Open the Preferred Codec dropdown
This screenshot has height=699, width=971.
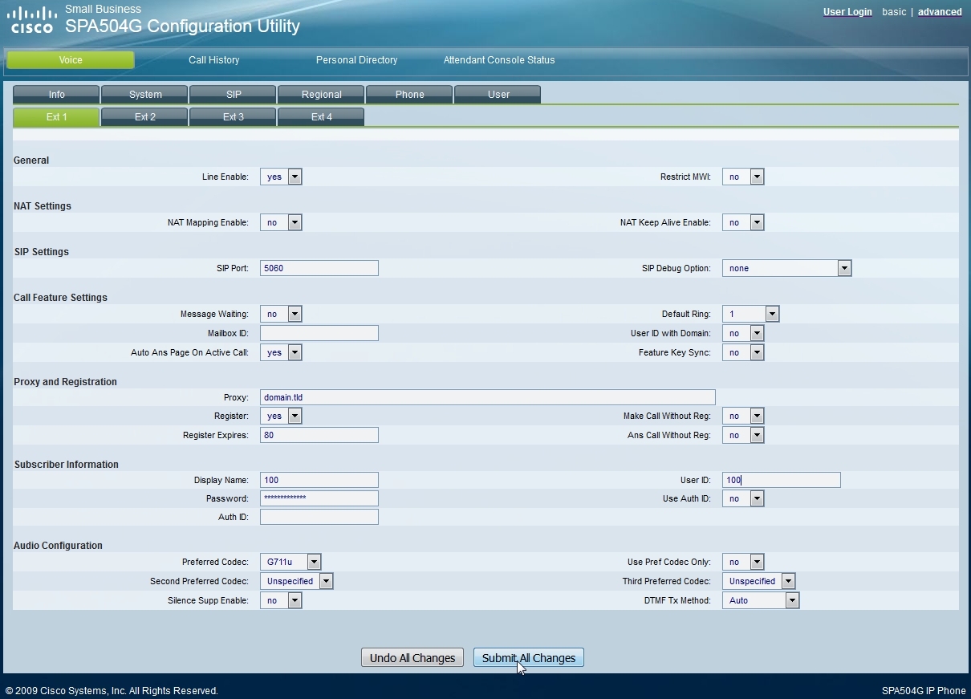coord(290,562)
